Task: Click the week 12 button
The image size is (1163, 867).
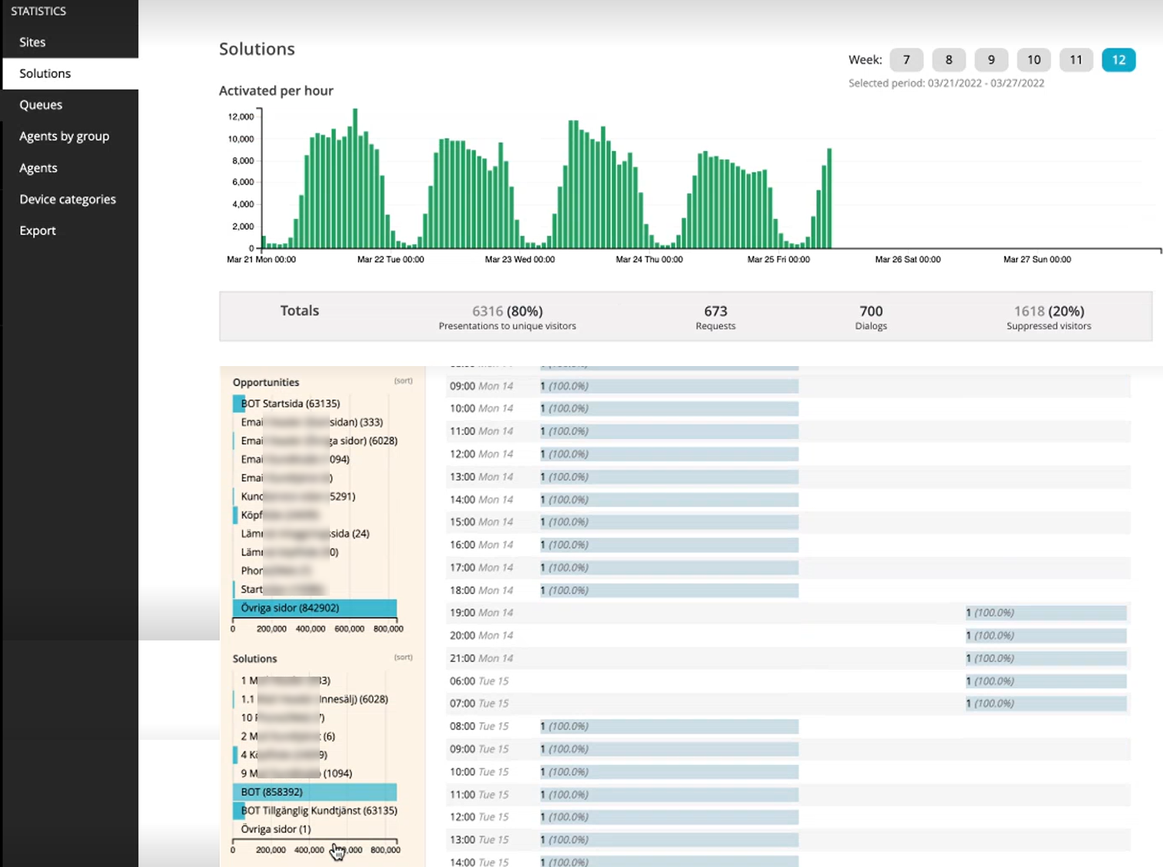Action: click(1118, 60)
